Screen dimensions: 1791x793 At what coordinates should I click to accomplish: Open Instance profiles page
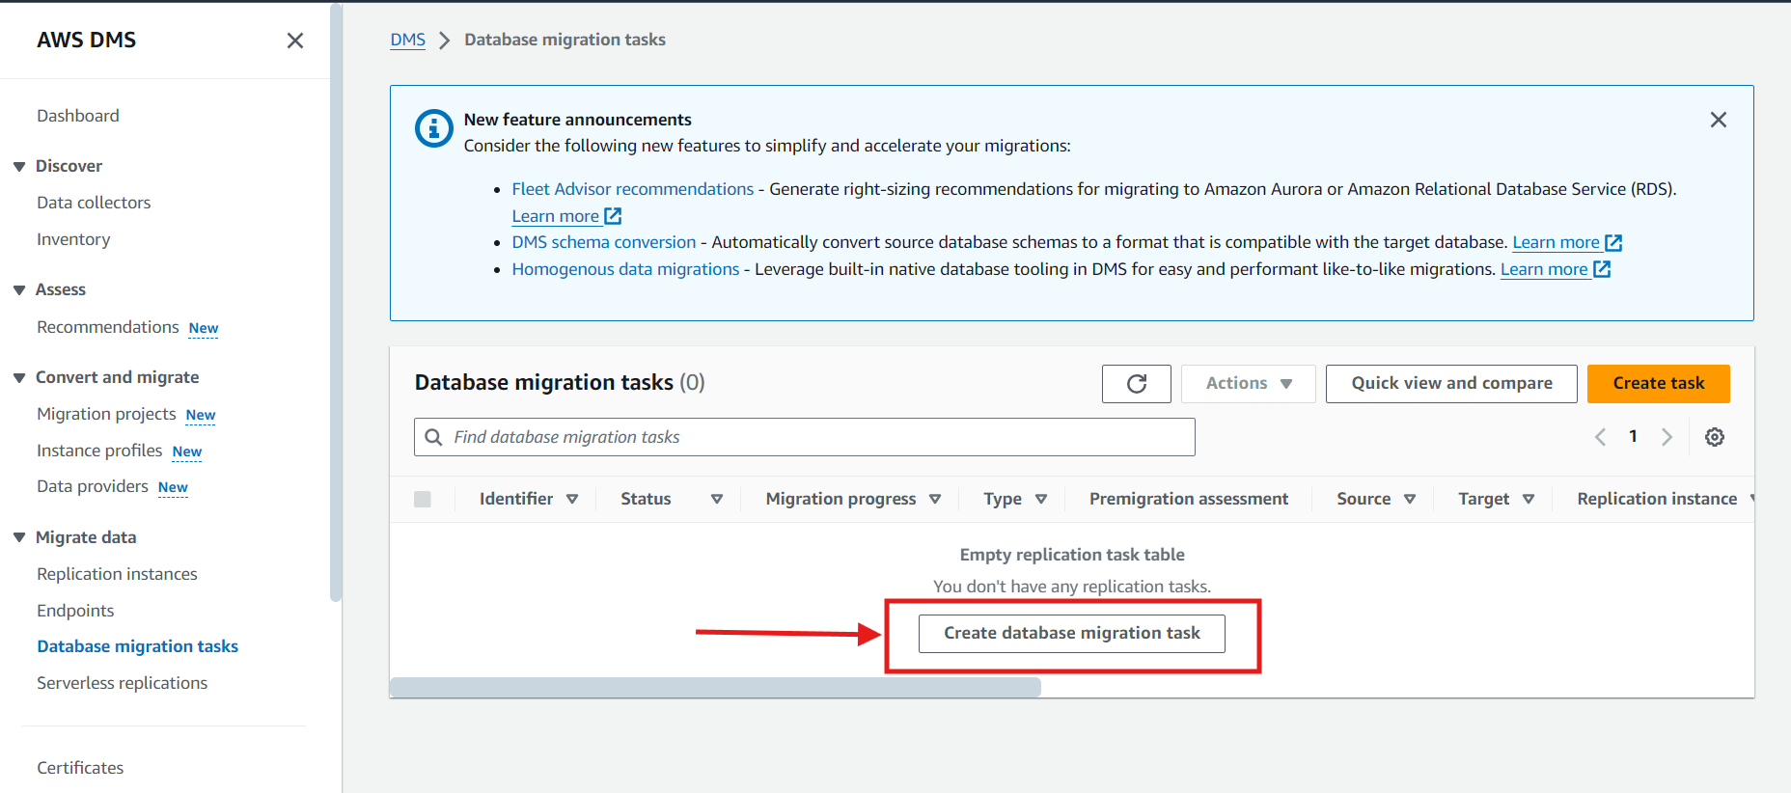coord(99,451)
